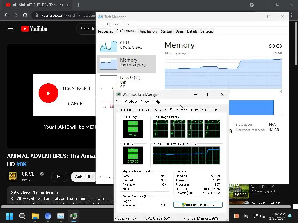Click the Chromium browser taskbar icon
Image resolution: width=298 pixels, height=223 pixels.
click(x=48, y=216)
